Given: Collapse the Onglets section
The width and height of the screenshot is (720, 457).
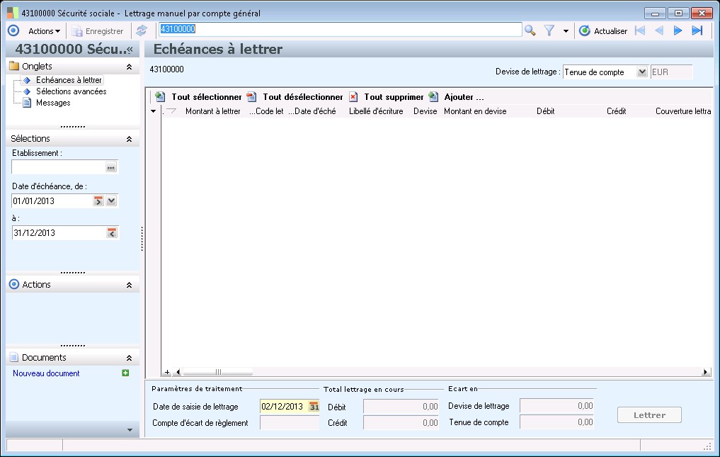Looking at the screenshot, I should (129, 67).
